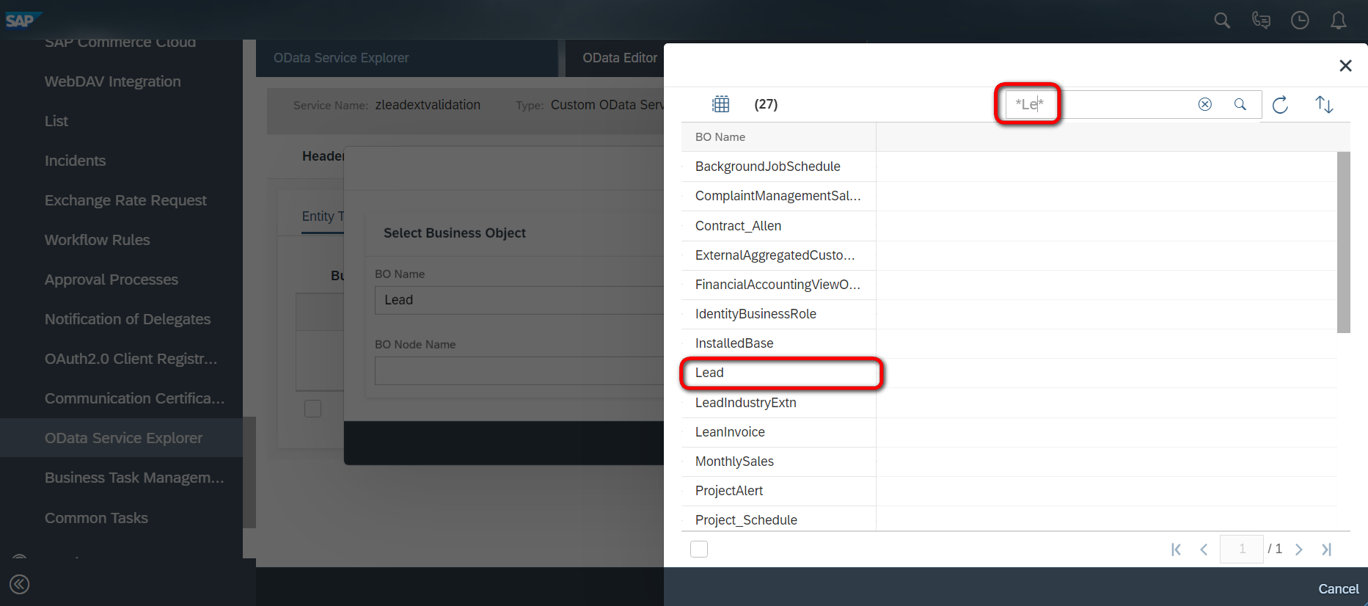
Task: Click the *Le* search input field
Action: coord(1100,104)
